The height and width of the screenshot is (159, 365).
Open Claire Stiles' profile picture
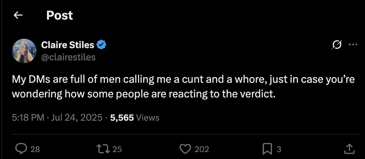click(24, 51)
